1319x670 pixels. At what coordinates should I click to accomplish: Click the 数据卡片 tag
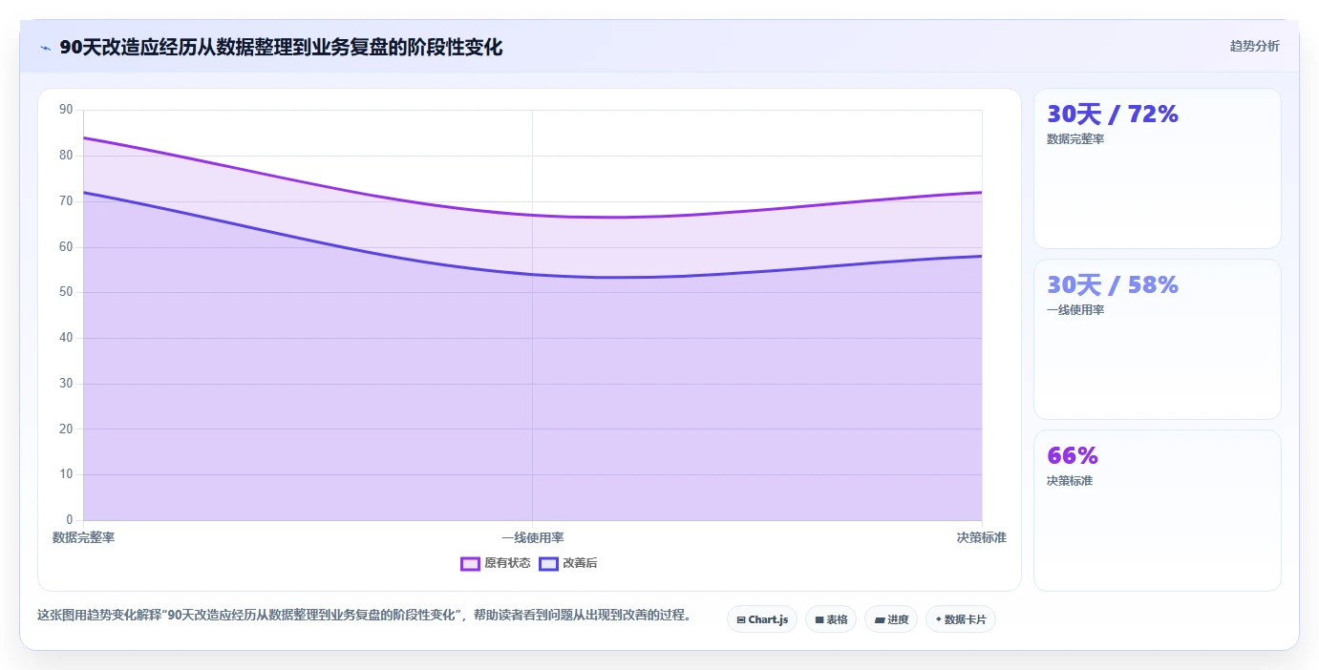(961, 619)
